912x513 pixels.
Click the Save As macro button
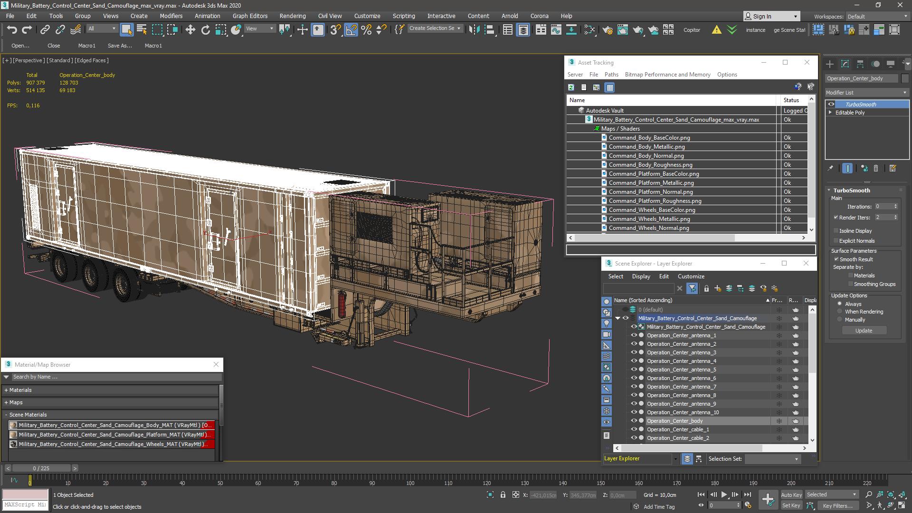point(120,46)
